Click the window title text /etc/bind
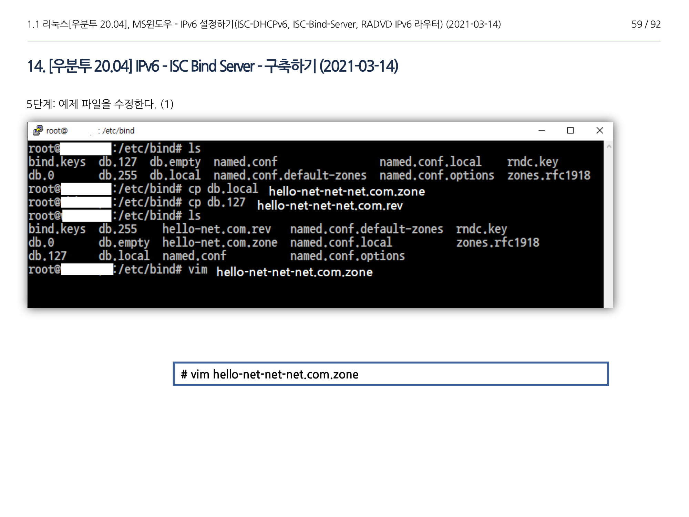Viewport: 689px width, 517px height. coord(118,131)
